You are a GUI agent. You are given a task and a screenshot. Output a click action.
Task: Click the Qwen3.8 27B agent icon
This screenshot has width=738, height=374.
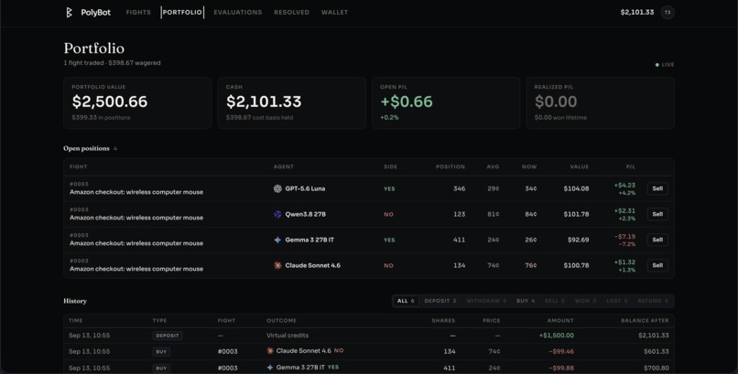tap(277, 214)
